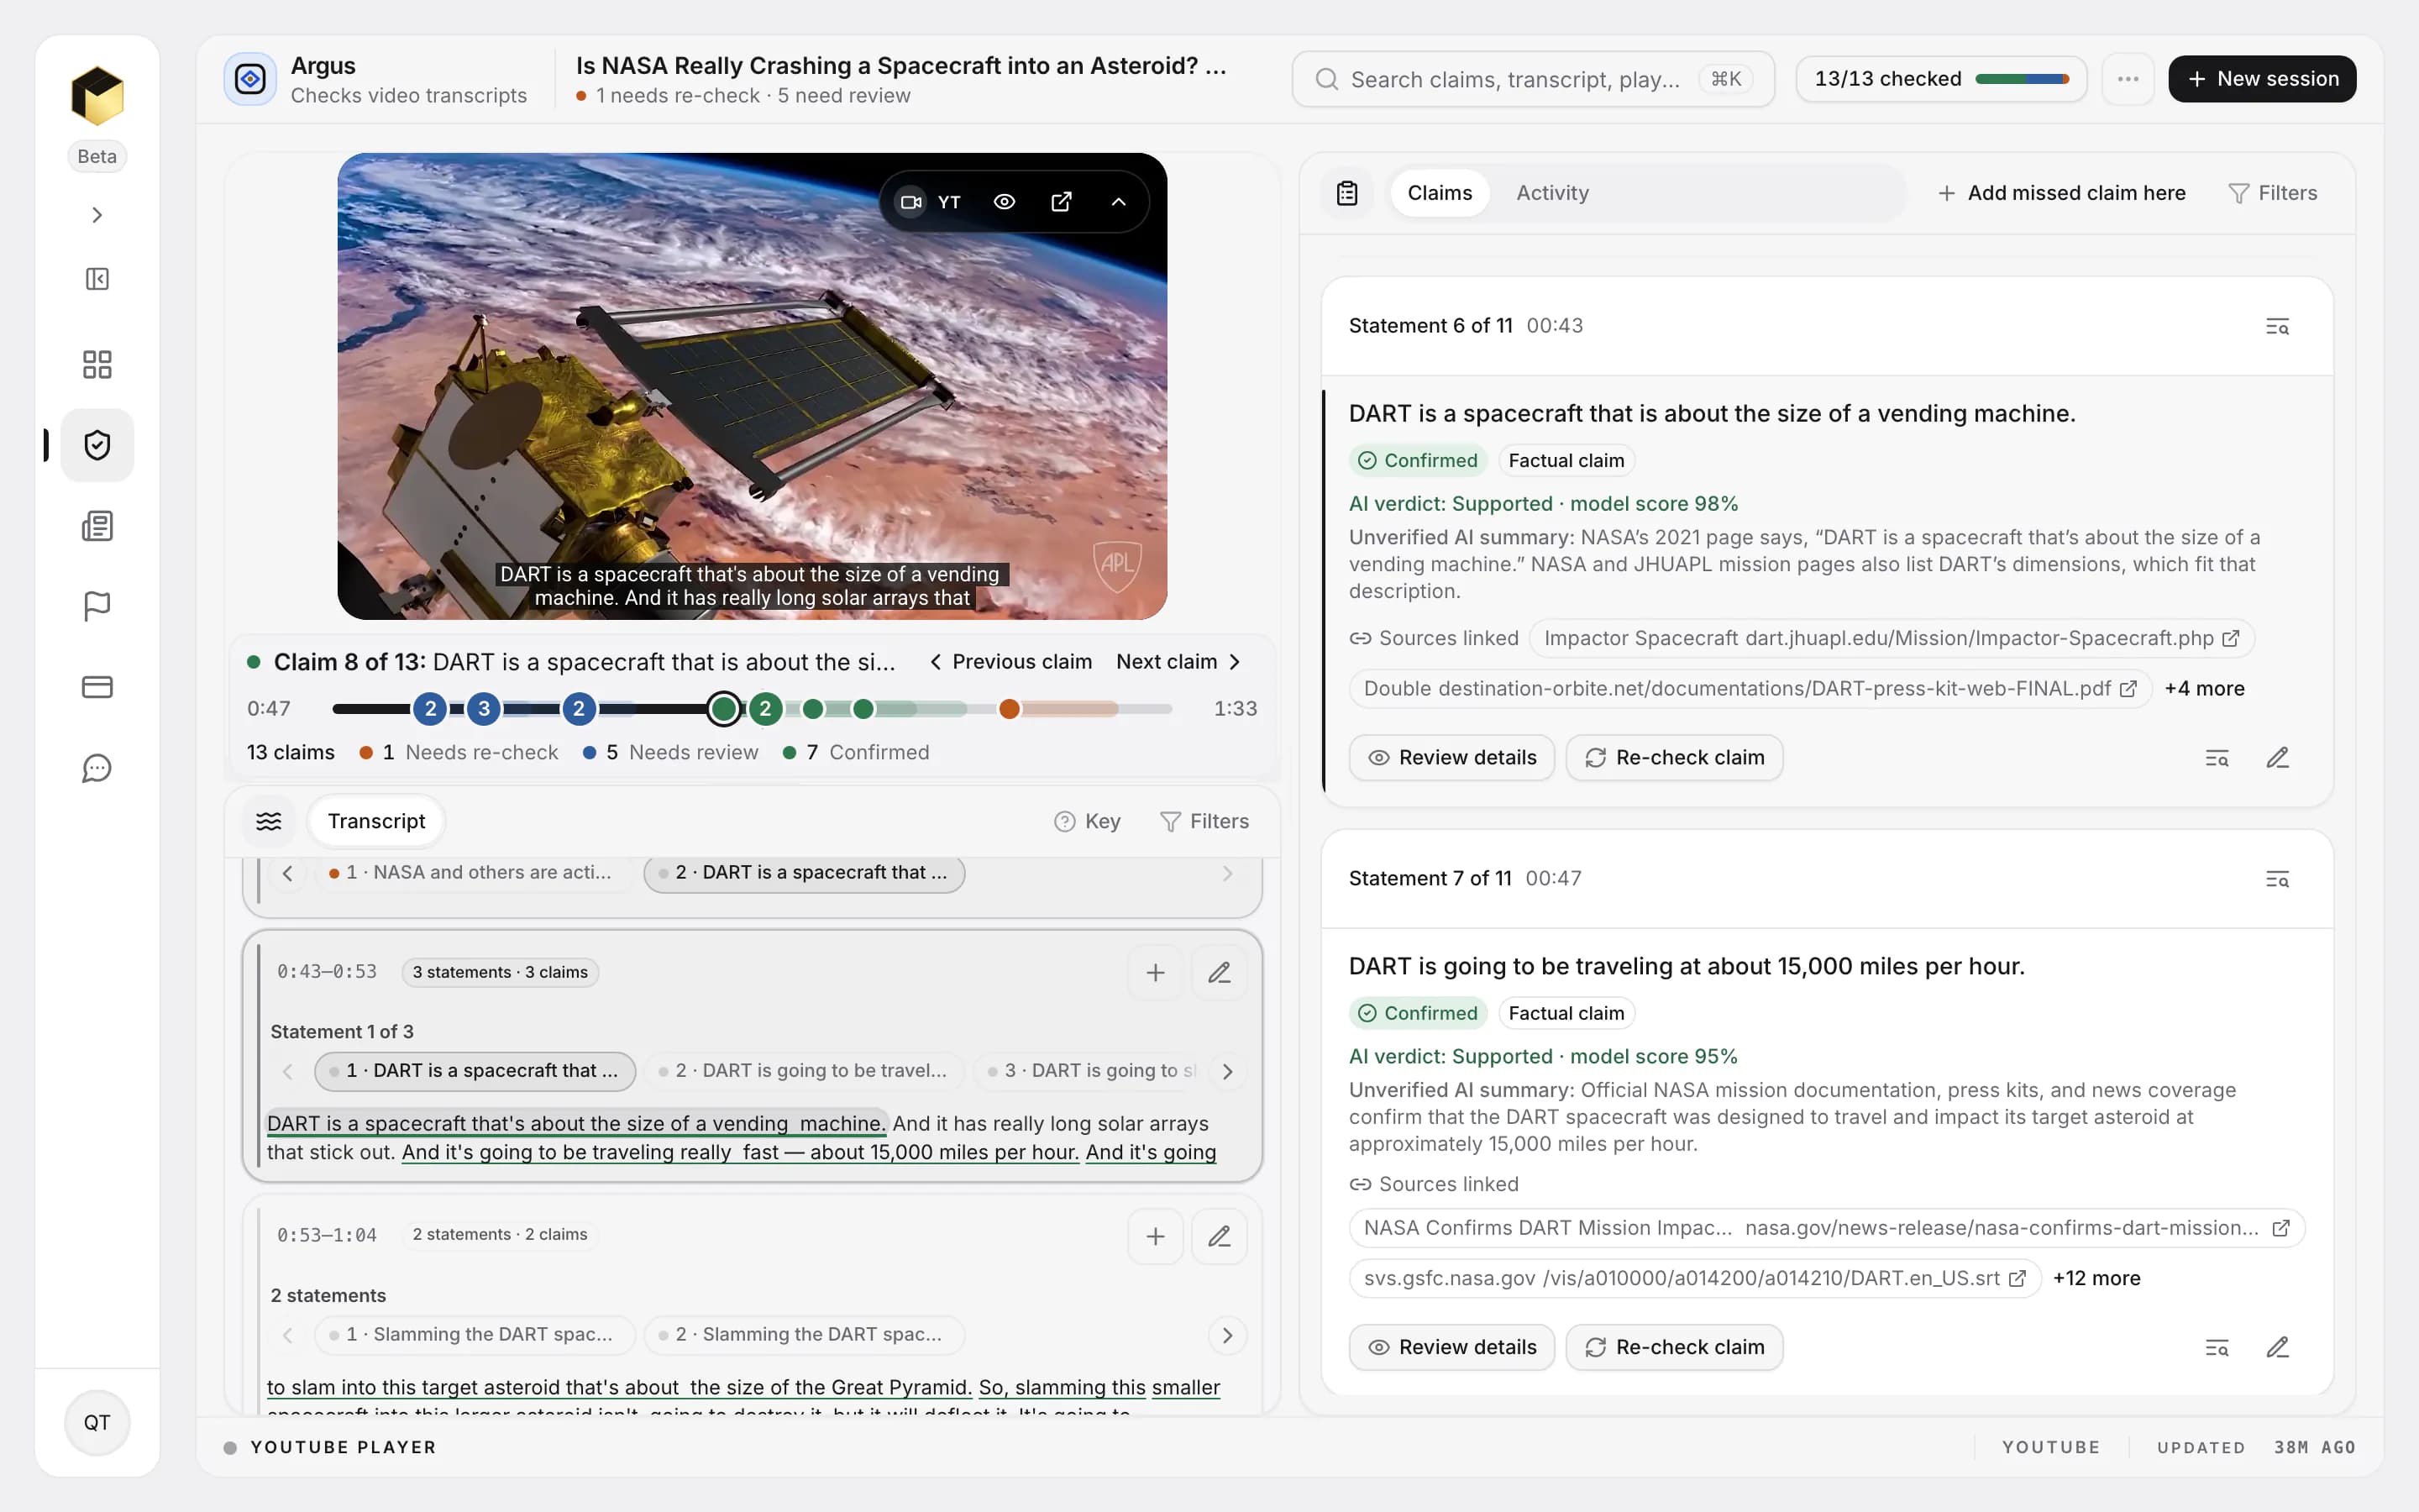The height and width of the screenshot is (1512, 2419).
Task: Select the Claims tab
Action: coord(1440,193)
